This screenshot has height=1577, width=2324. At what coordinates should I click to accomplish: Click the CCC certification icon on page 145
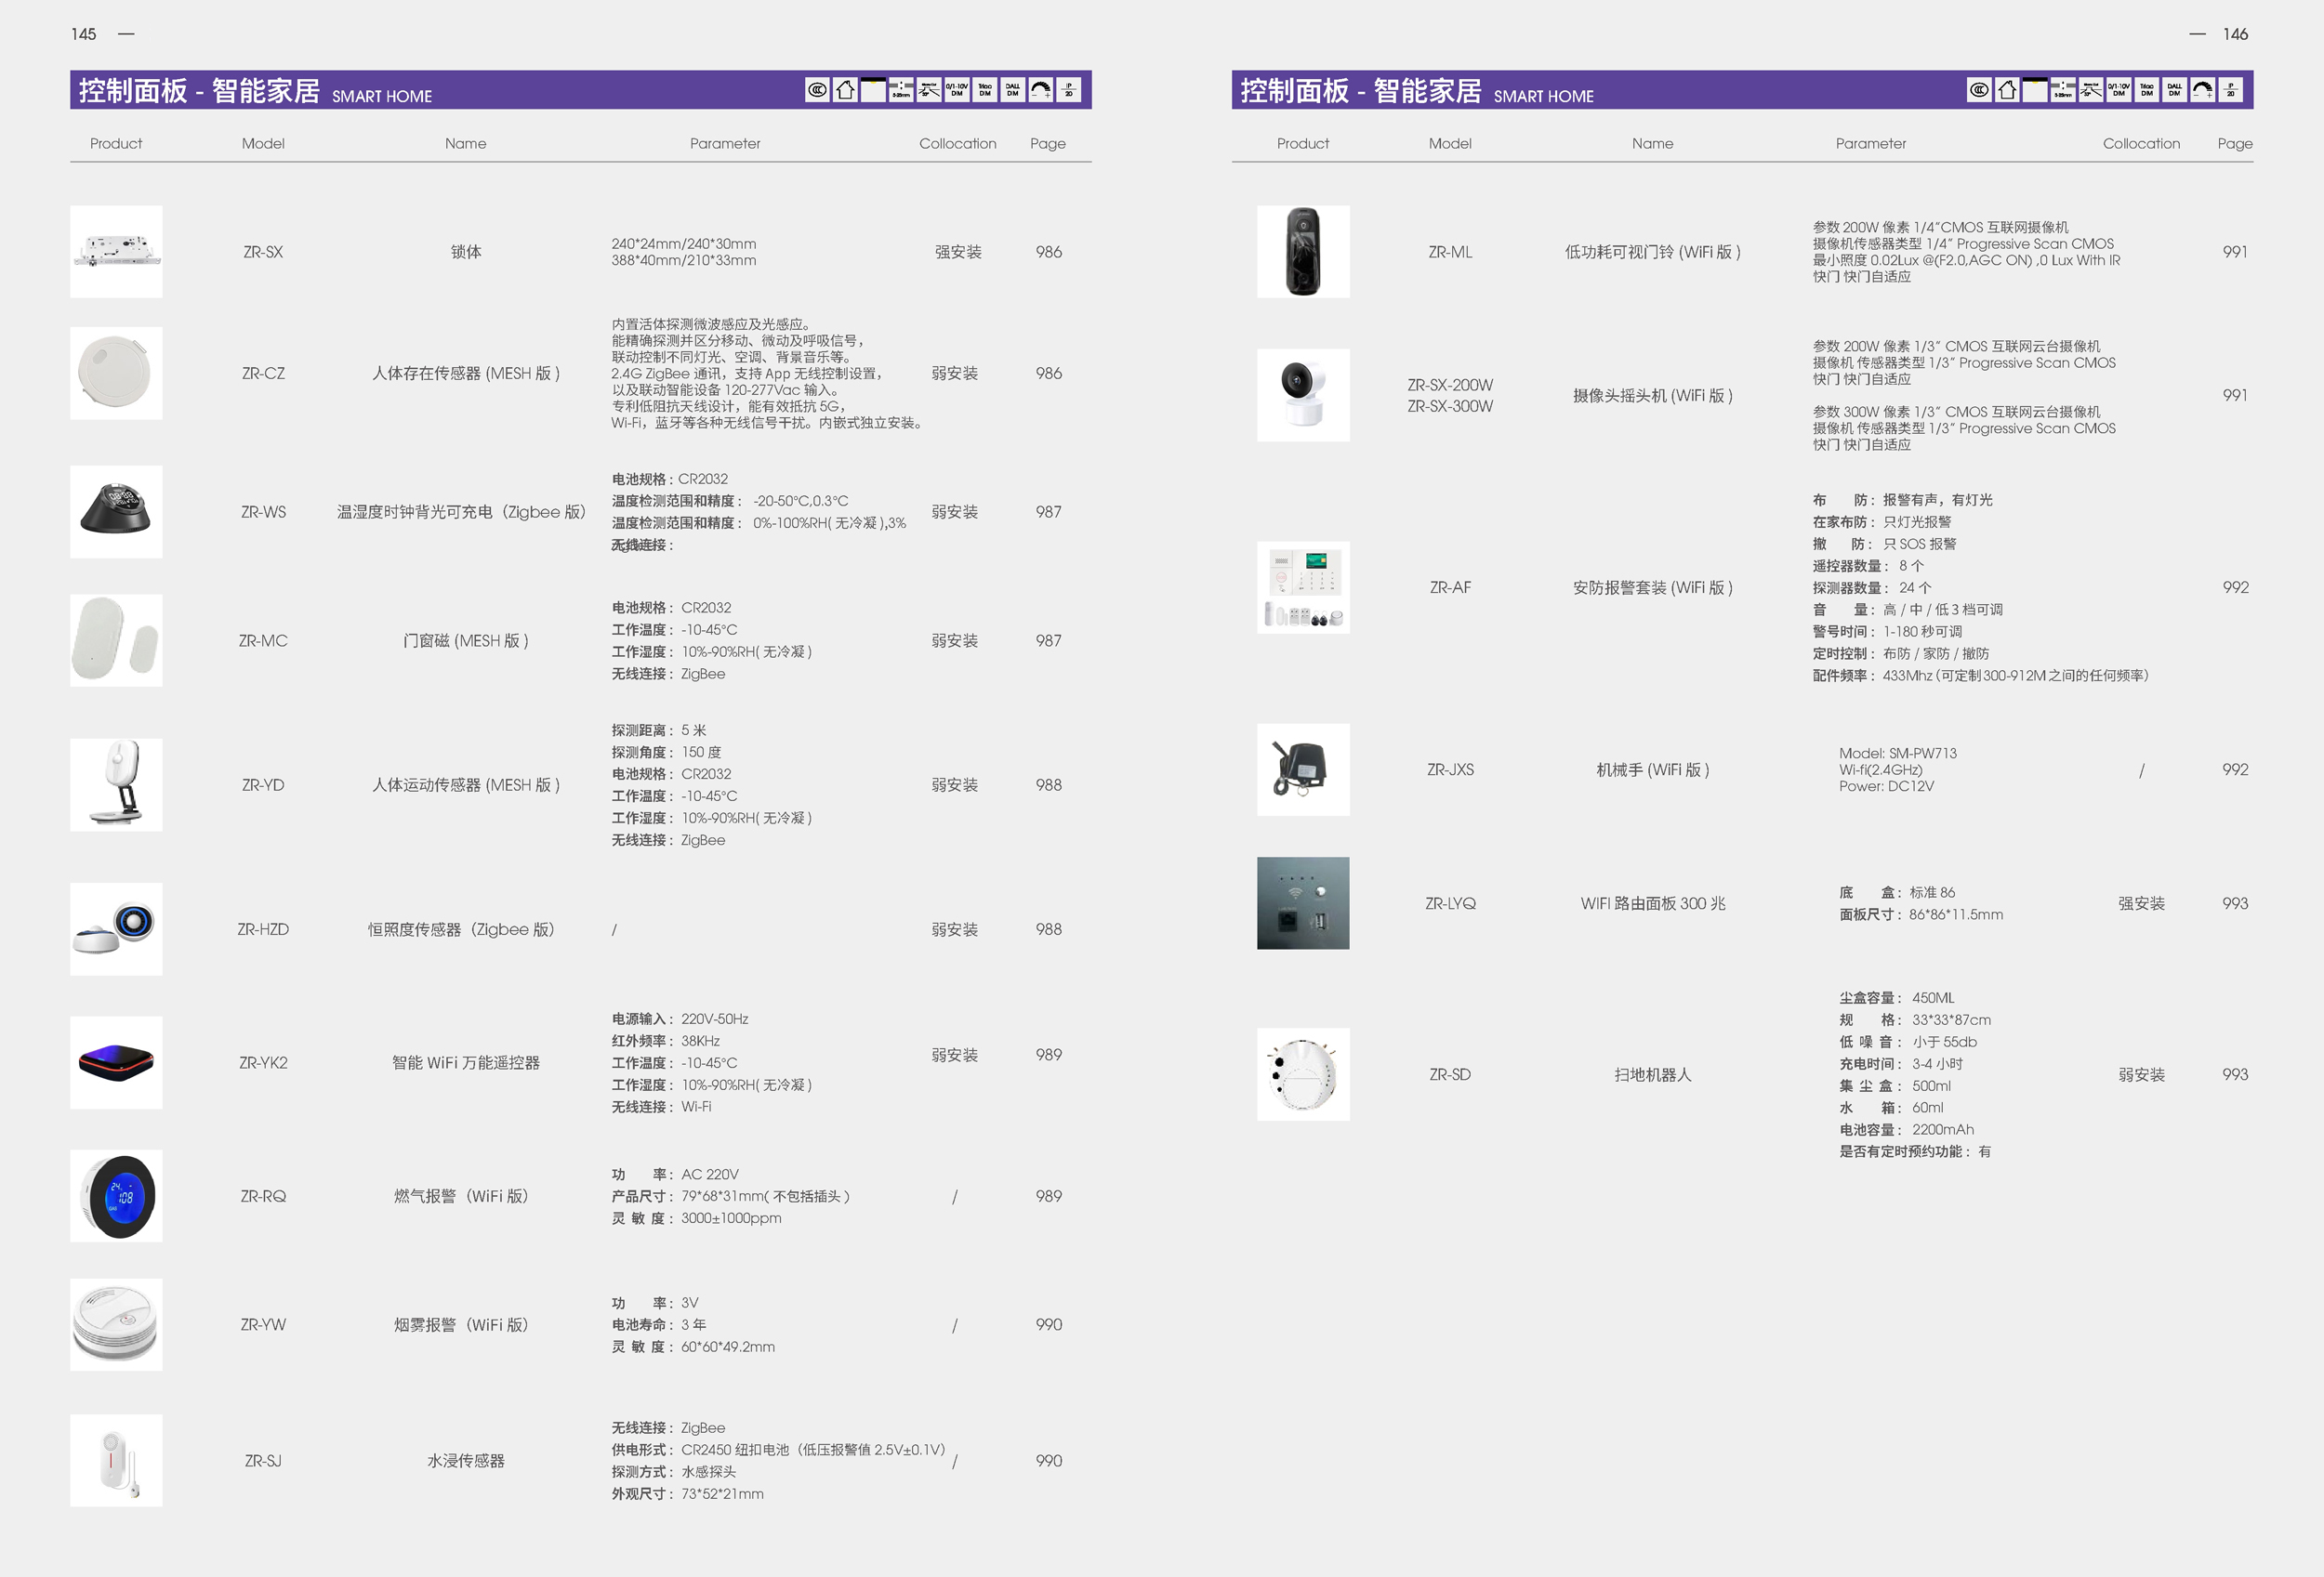(817, 90)
